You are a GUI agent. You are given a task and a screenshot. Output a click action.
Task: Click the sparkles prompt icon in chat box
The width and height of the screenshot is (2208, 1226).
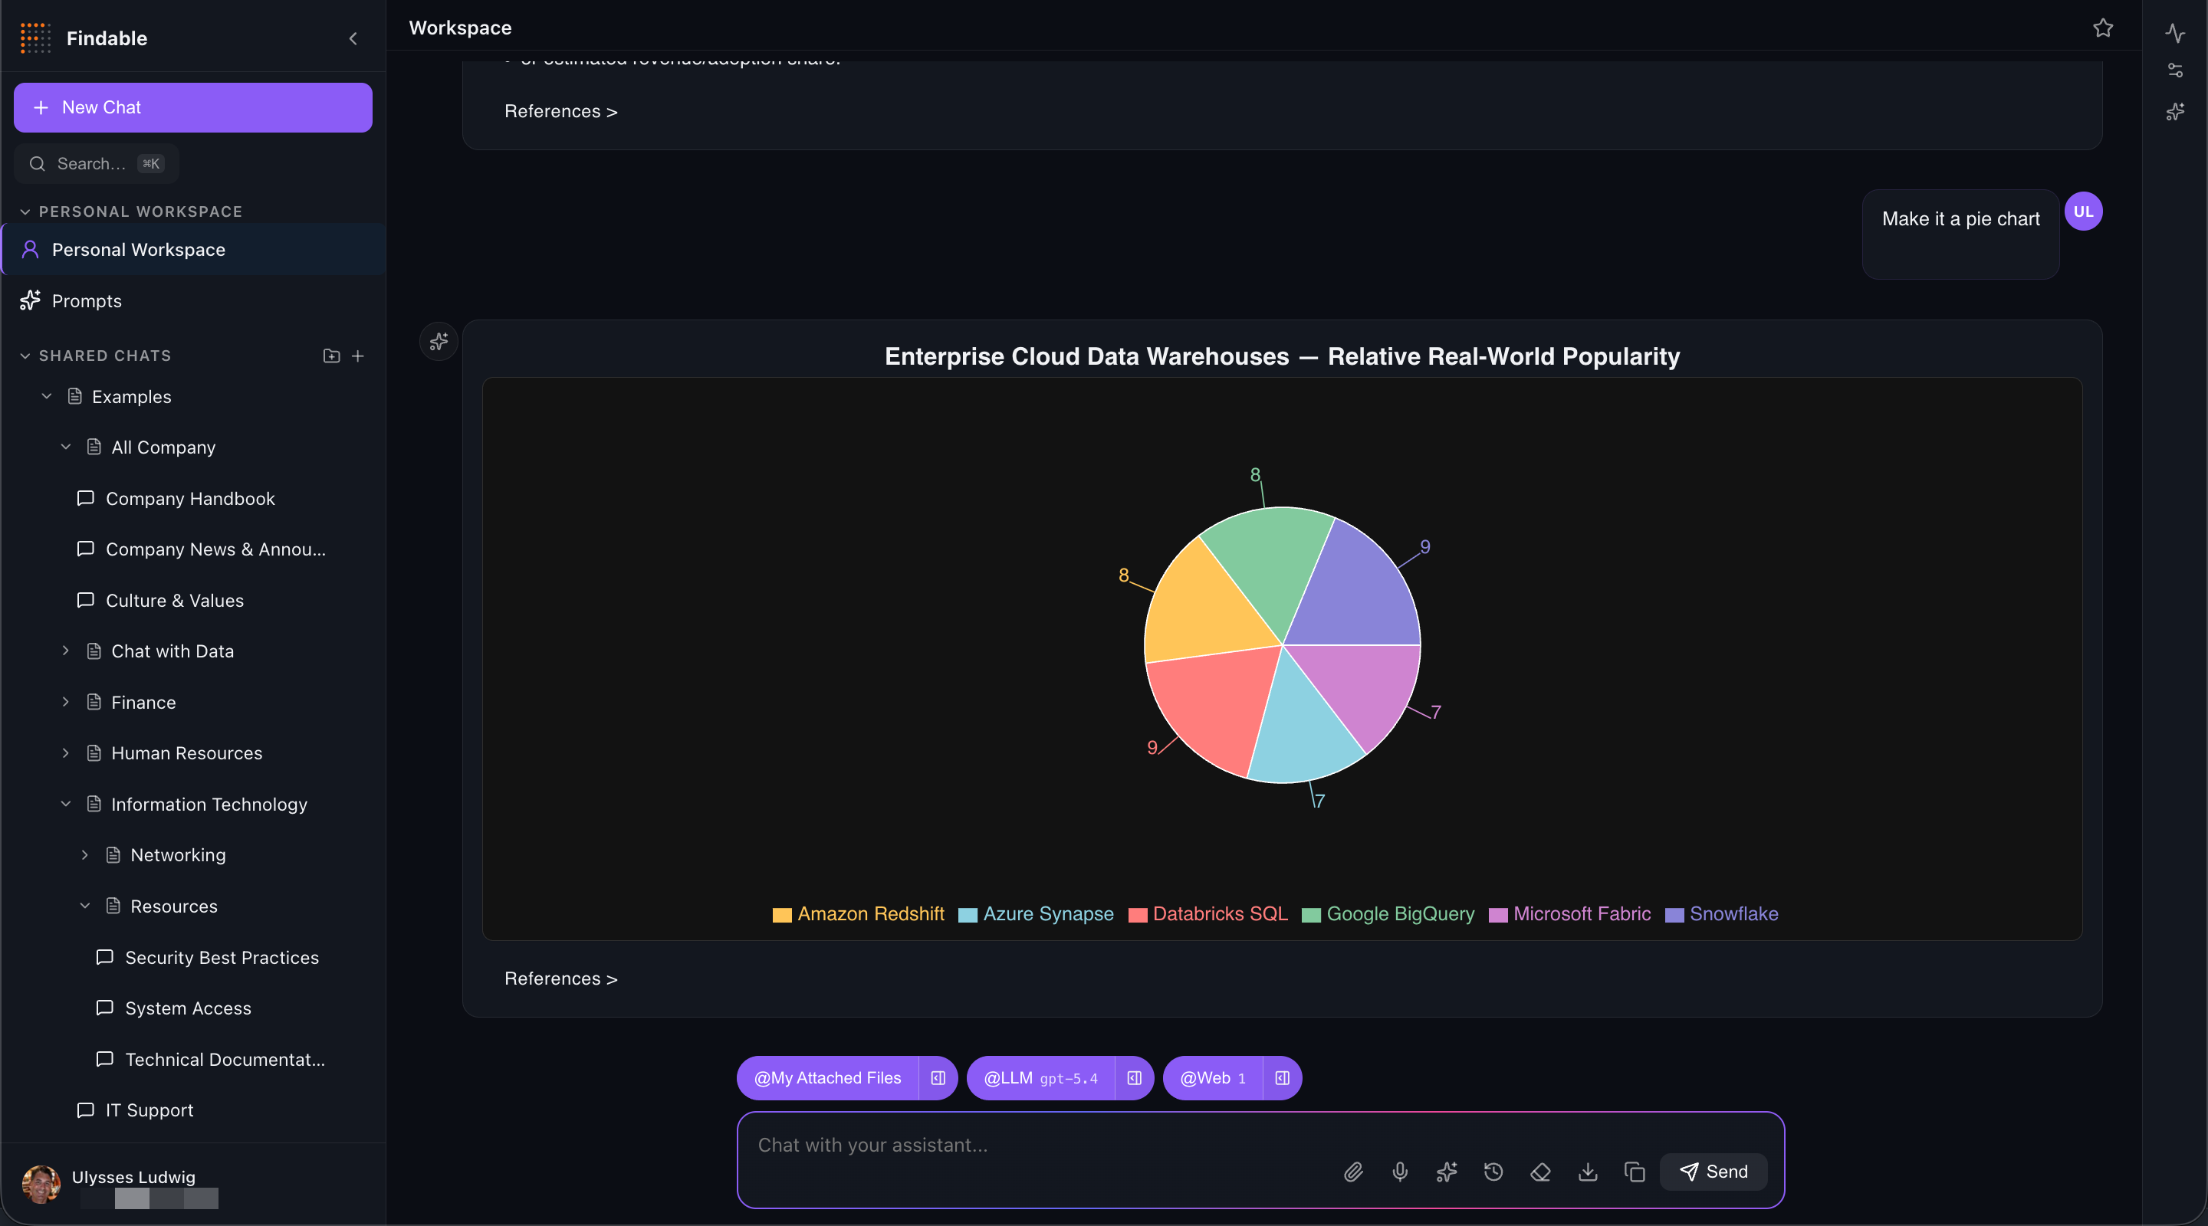1447,1172
